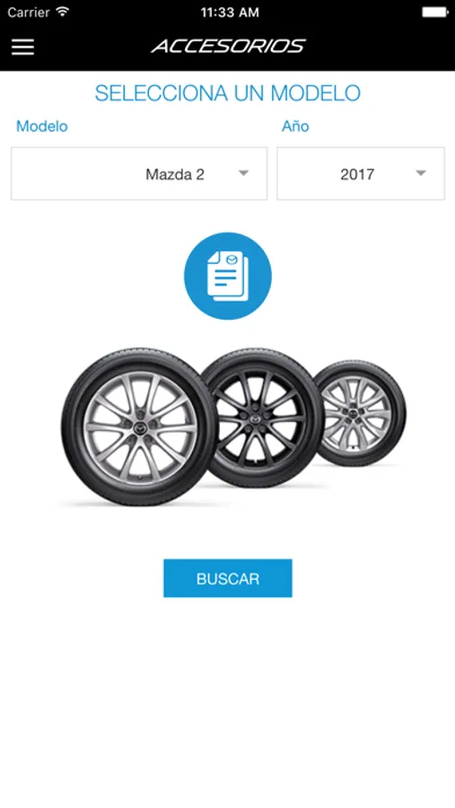Open the 2017 year selector

361,173
